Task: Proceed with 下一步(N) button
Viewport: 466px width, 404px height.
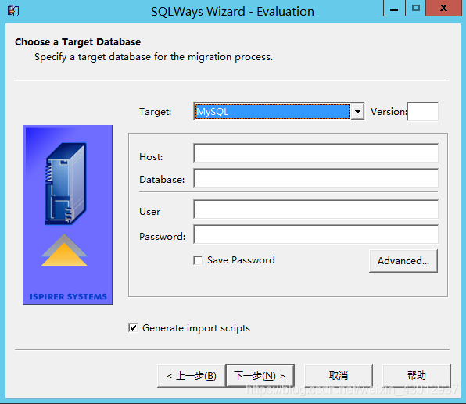Action: pyautogui.click(x=260, y=376)
